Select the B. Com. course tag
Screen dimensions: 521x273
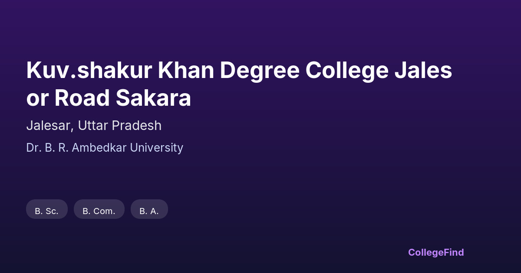[99, 211]
